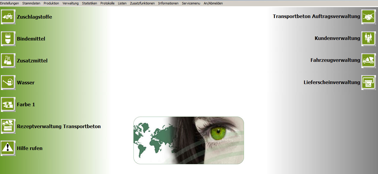The image size is (378, 174).
Task: Click the world map and eye banner image
Action: [x=189, y=140]
